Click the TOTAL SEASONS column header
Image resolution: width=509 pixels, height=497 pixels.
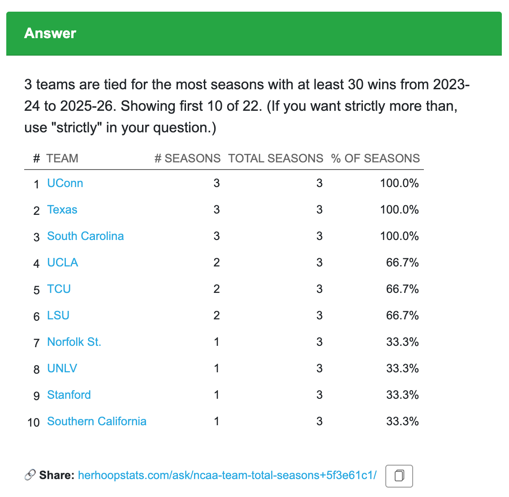click(276, 158)
